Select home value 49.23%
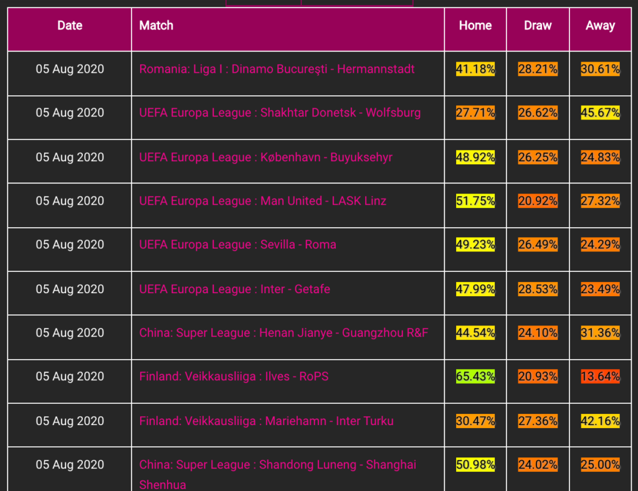The image size is (638, 491). click(x=475, y=245)
